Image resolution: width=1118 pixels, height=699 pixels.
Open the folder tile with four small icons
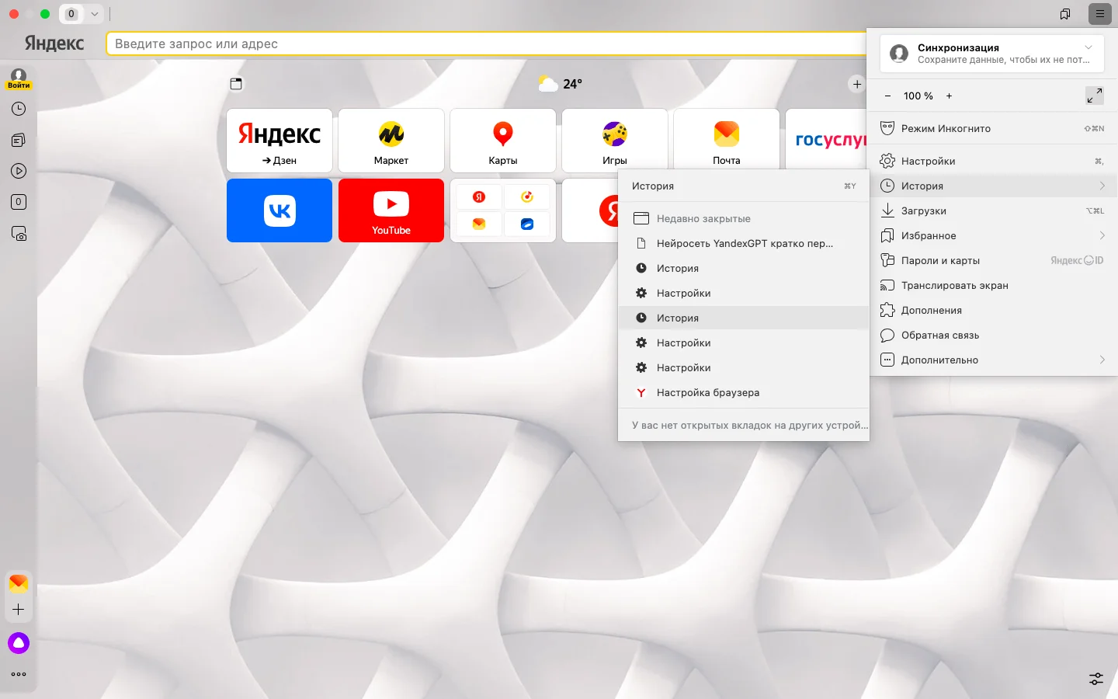[503, 210]
